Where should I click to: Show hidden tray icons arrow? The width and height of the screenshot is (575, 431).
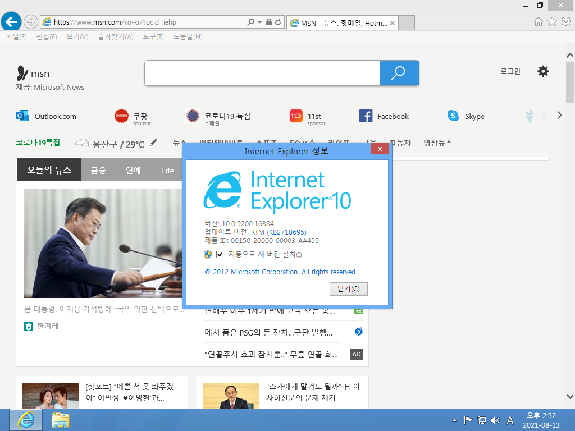coord(454,420)
